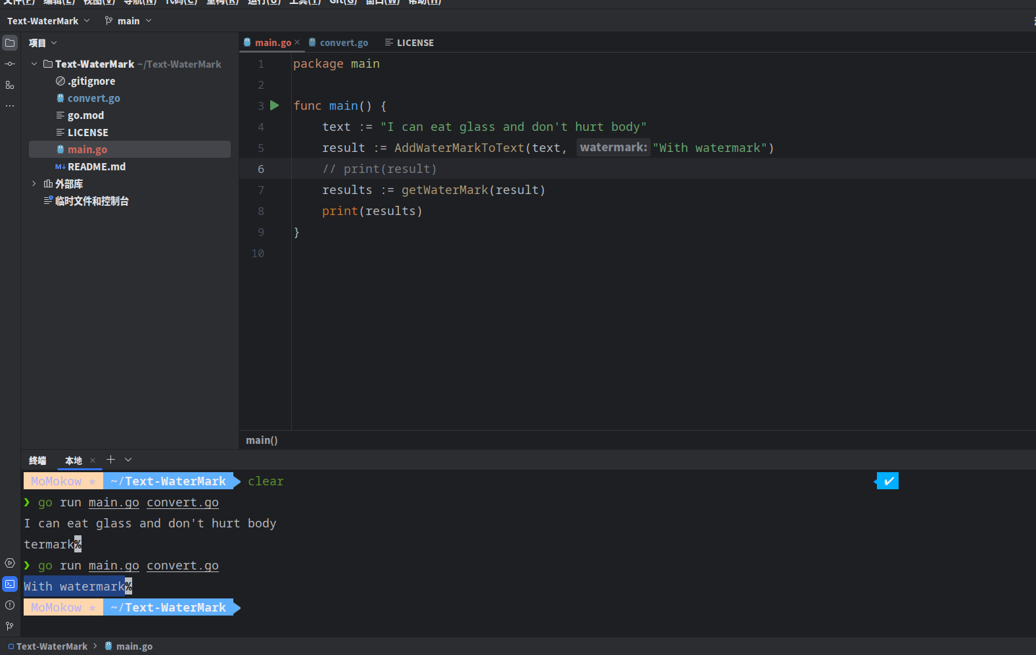Image resolution: width=1036 pixels, height=655 pixels.
Task: Expand the External Libraries node
Action: click(34, 183)
